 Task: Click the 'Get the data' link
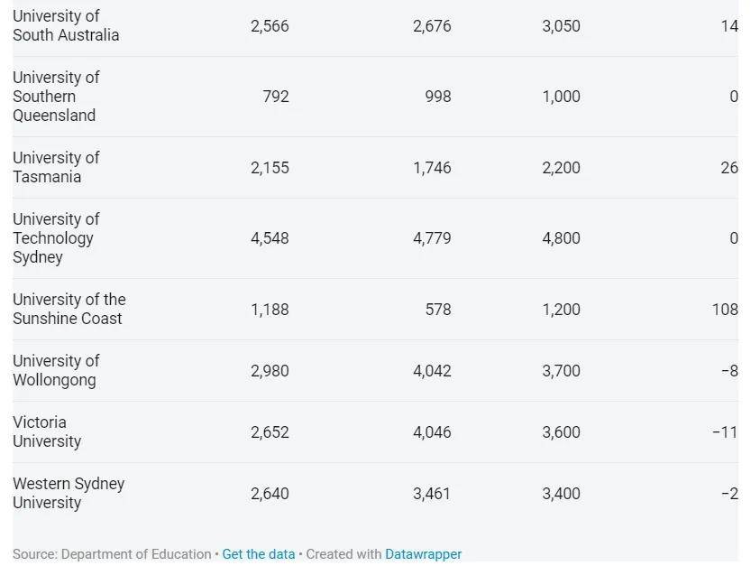[258, 554]
